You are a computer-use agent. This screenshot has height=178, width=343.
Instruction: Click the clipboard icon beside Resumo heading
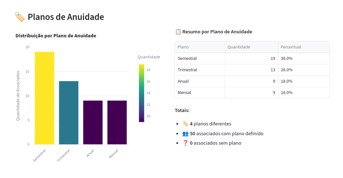tap(178, 32)
